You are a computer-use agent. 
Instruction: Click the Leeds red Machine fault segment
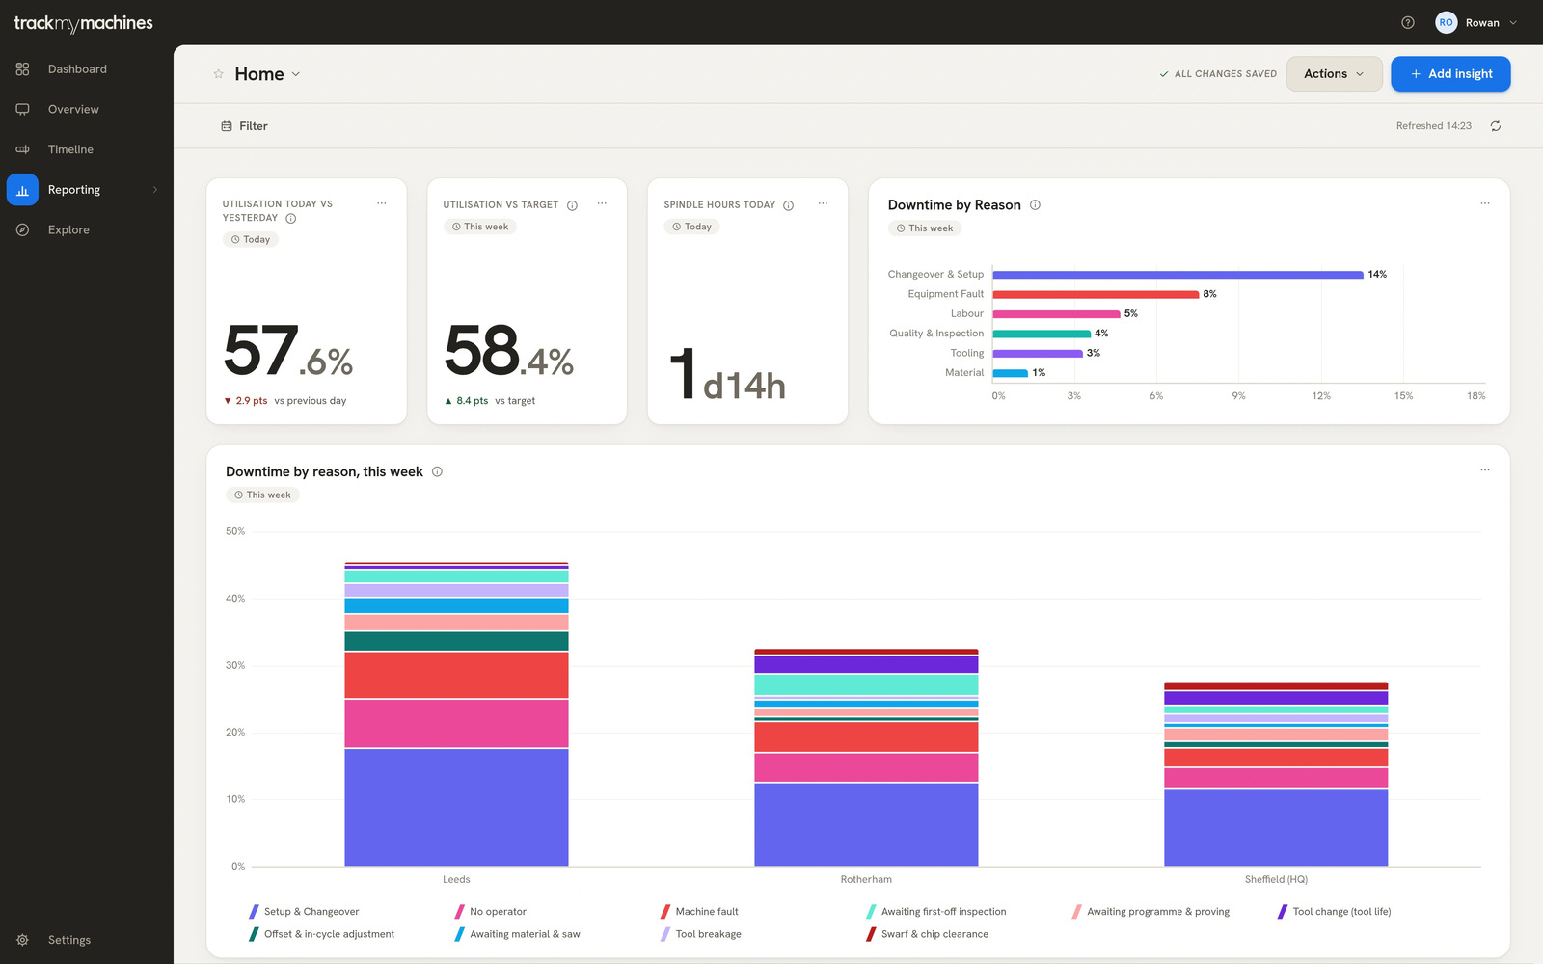coord(456,675)
